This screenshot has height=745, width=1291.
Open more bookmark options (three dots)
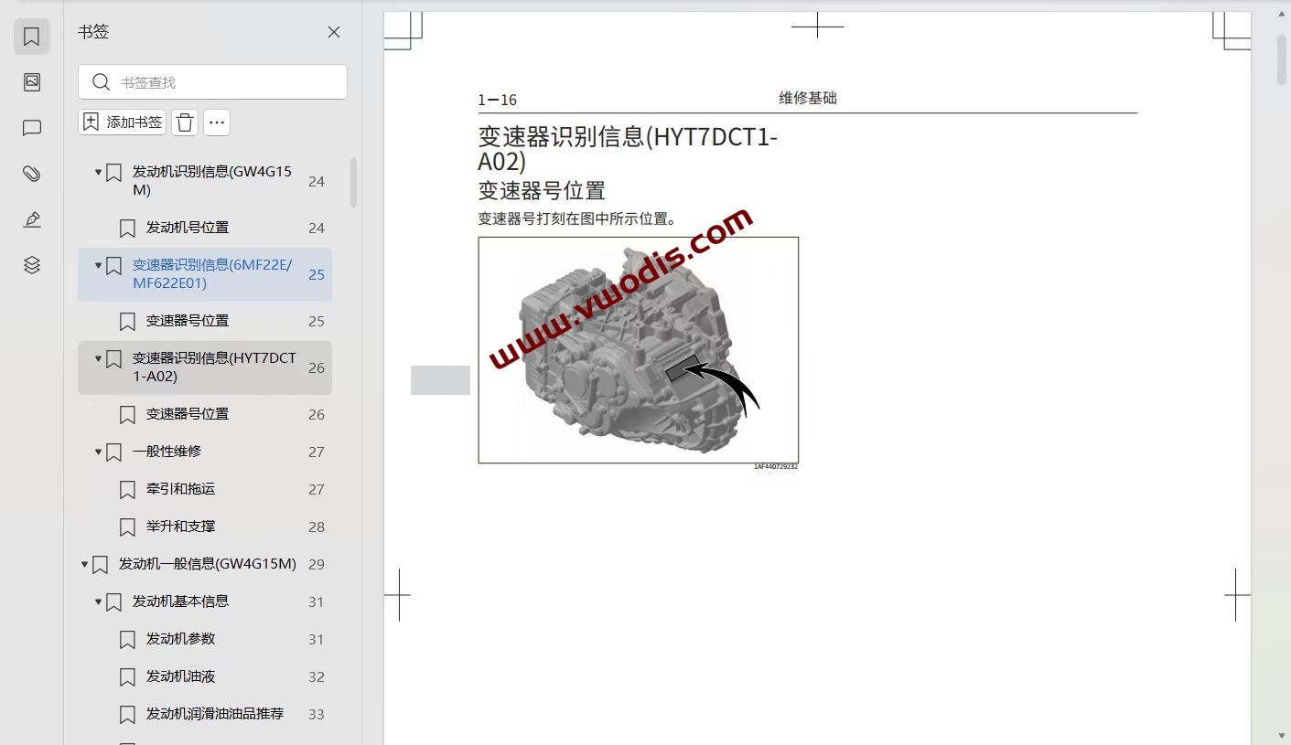tap(217, 122)
